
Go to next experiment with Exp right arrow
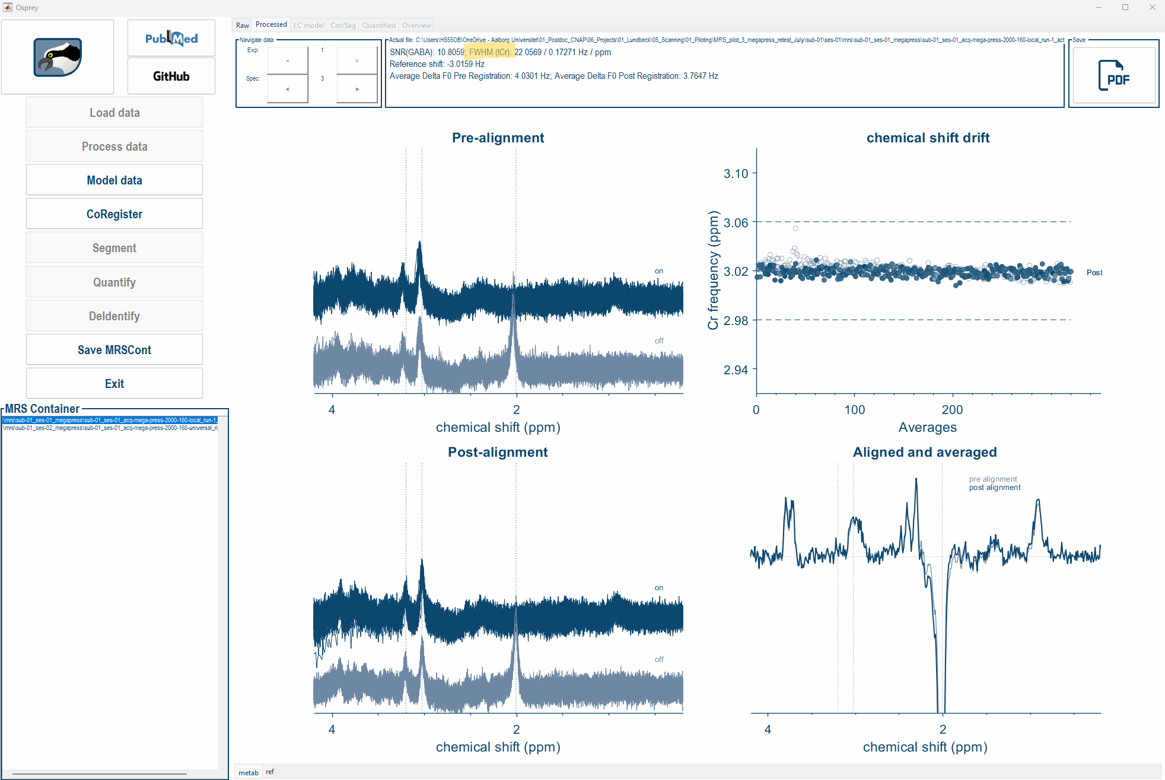coord(356,61)
